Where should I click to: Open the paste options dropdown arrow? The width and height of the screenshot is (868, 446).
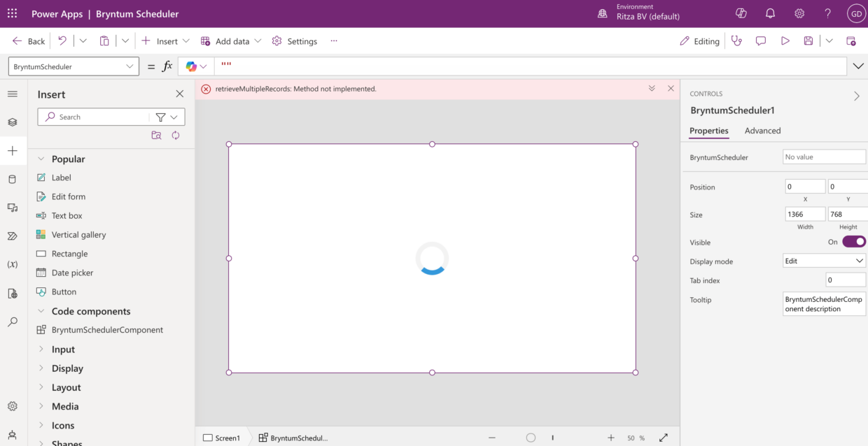tap(125, 41)
